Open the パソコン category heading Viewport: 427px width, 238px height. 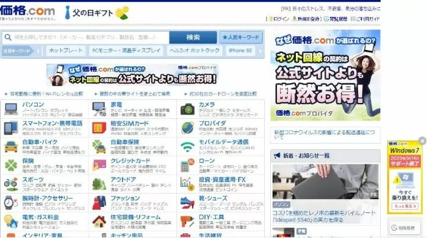tap(33, 104)
